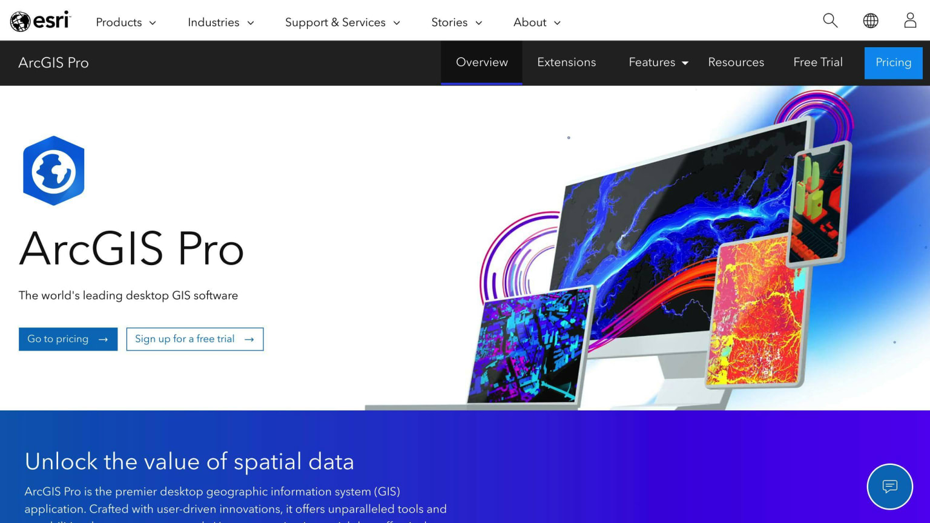
Task: Expand the About menu
Action: pos(537,22)
